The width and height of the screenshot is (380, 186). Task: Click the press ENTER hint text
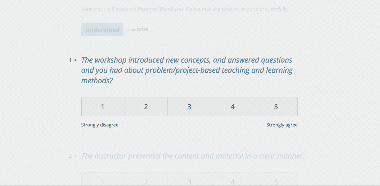coord(138,30)
